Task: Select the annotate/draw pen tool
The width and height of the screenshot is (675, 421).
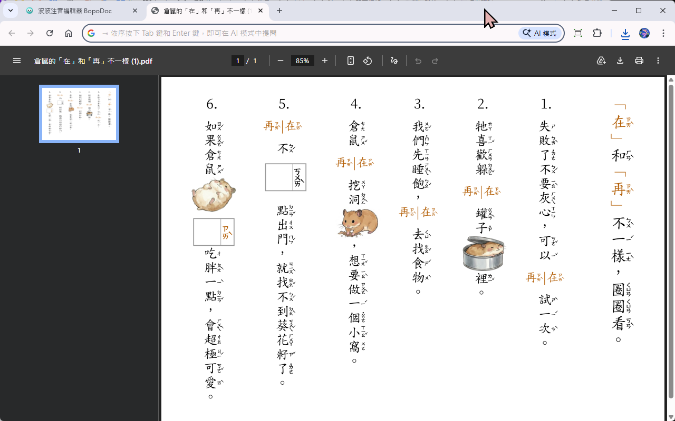Action: tap(394, 61)
